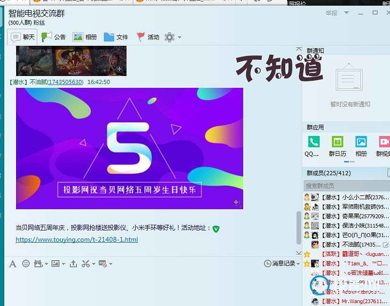This screenshot has width=390, height=306.
Task: Open 消息记录 message history
Action: coord(279,264)
